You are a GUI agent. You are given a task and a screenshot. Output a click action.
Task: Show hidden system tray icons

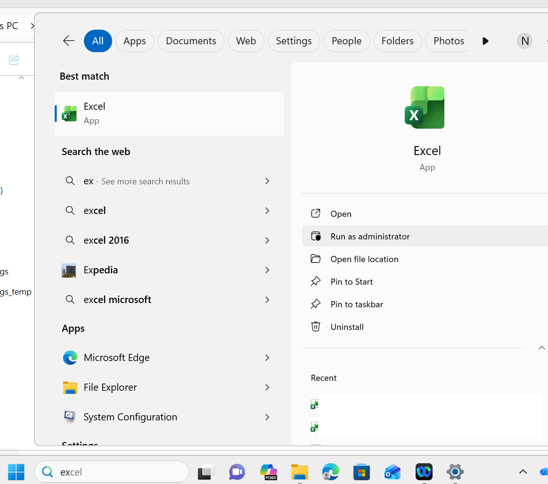pos(523,472)
